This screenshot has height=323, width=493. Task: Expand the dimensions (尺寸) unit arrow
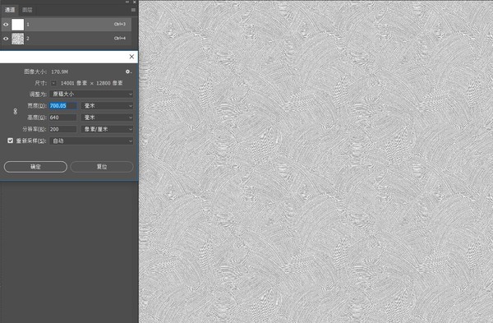[53, 83]
